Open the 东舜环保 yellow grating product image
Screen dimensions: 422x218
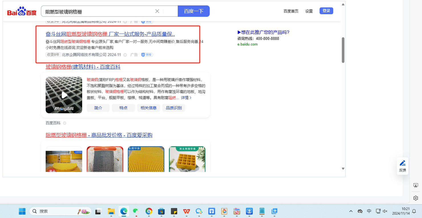tap(146, 159)
